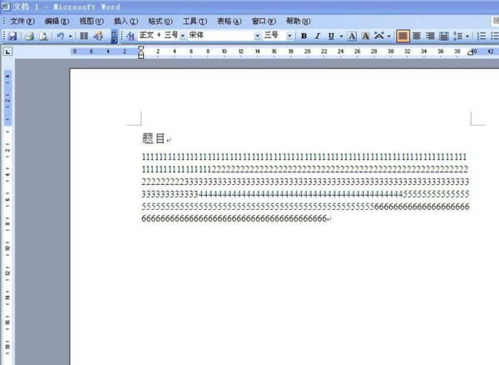Click the Character Border icon
Image resolution: width=499 pixels, height=365 pixels.
tap(352, 36)
